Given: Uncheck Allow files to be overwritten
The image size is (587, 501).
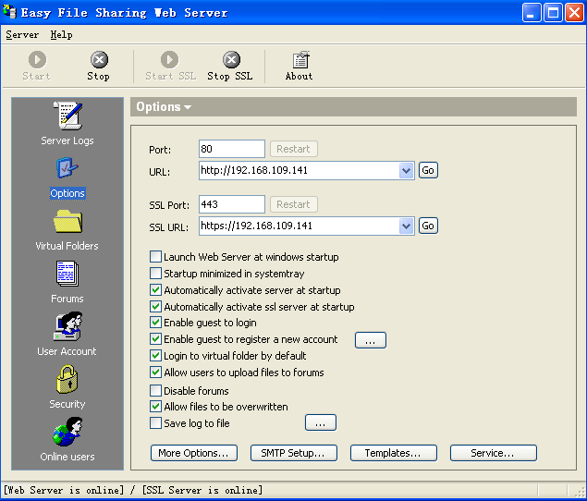Looking at the screenshot, I should pyautogui.click(x=155, y=407).
